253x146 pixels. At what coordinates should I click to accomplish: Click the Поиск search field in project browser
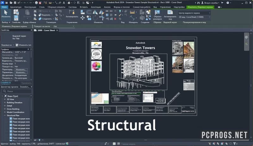coord(17,91)
